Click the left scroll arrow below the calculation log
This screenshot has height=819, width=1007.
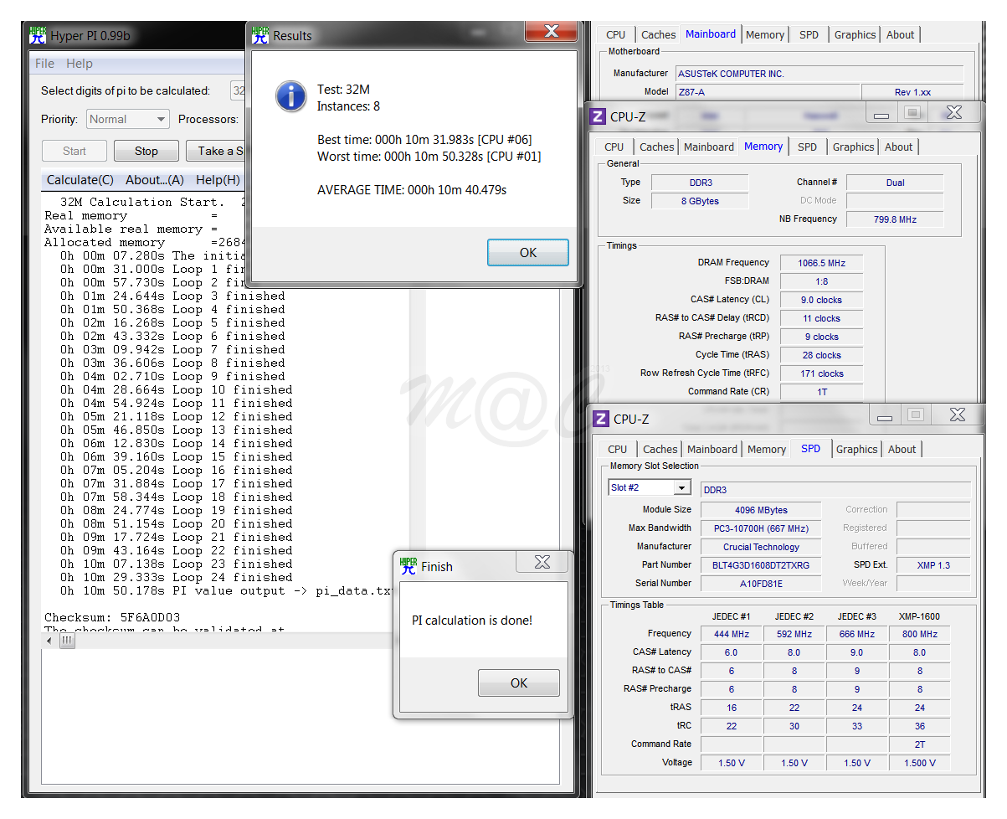48,640
